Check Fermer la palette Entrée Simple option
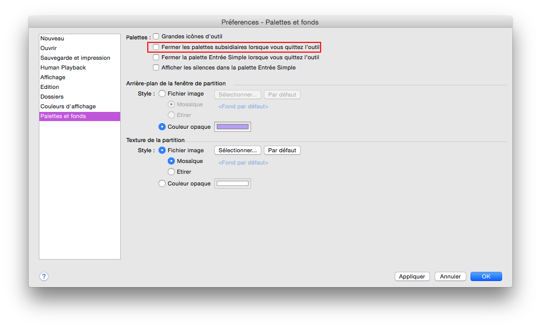Viewport: 541px width, 328px height. point(156,57)
